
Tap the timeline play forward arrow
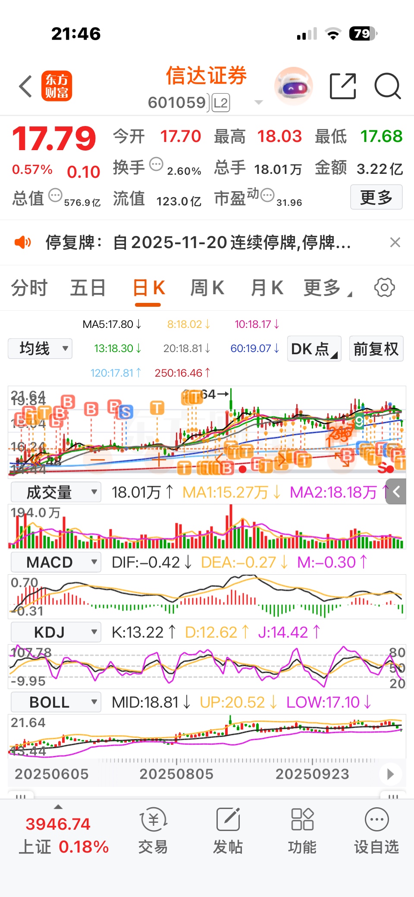(390, 774)
